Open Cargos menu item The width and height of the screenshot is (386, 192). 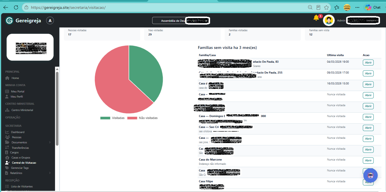[x=14, y=153]
